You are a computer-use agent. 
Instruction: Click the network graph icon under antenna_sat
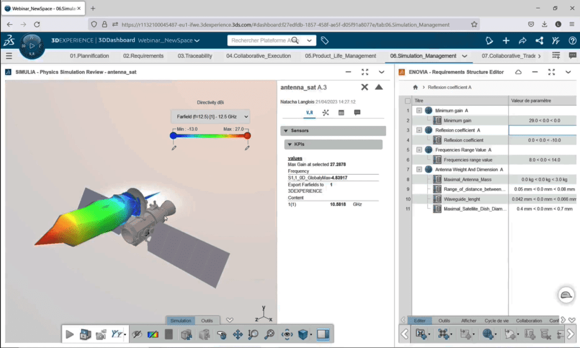coord(326,113)
